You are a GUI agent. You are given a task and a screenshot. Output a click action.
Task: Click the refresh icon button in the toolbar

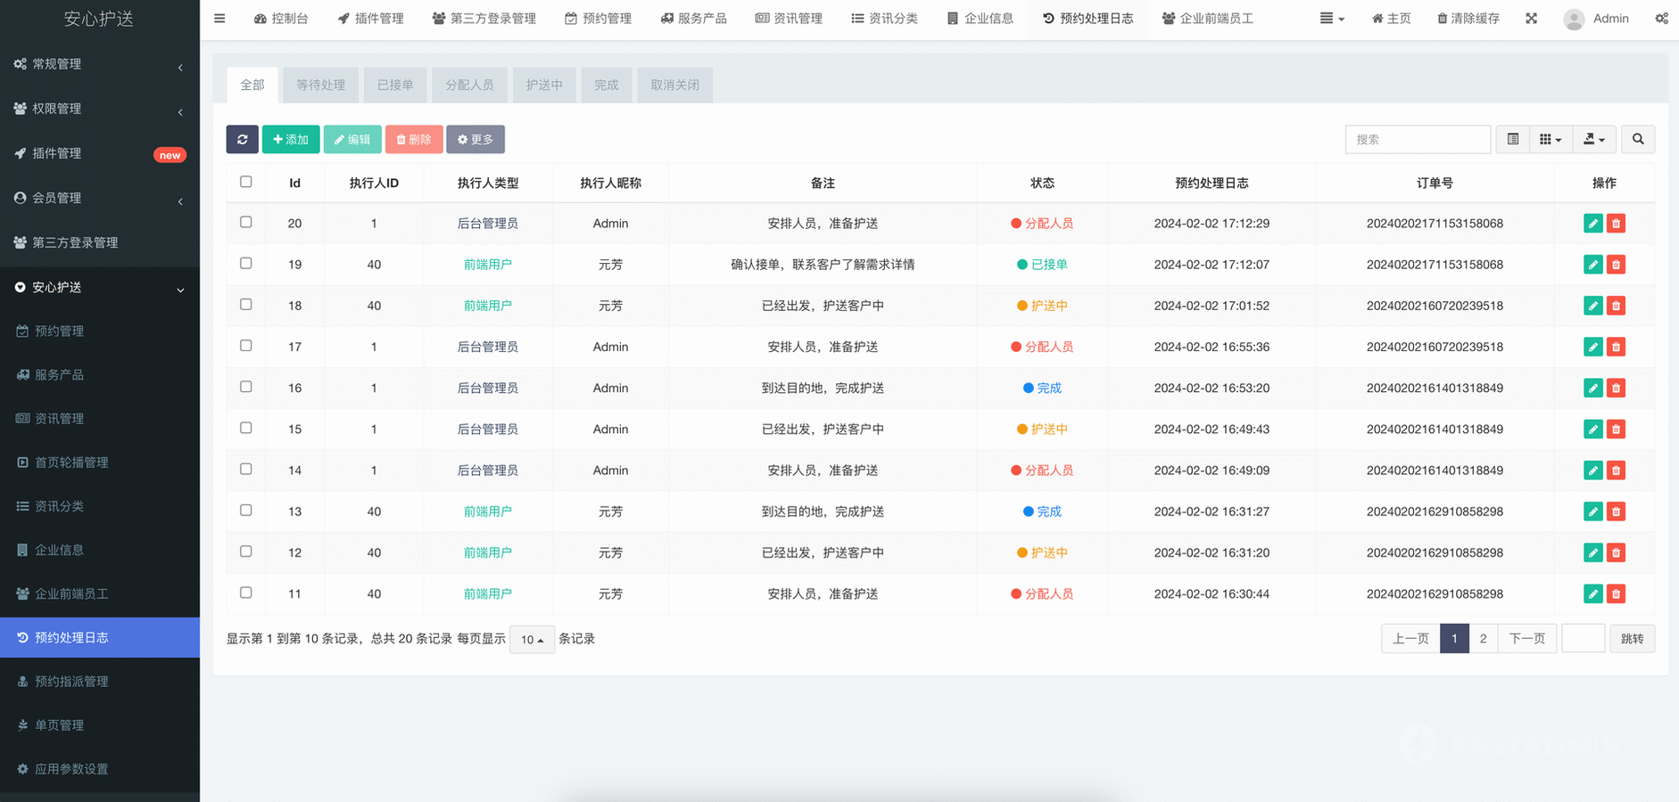point(242,139)
